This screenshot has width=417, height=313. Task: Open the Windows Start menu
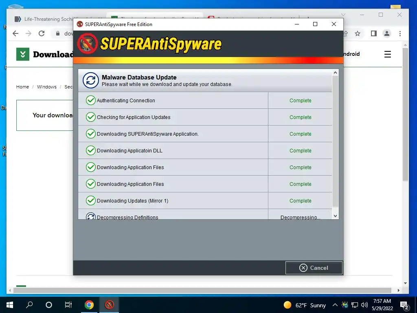tap(10, 305)
